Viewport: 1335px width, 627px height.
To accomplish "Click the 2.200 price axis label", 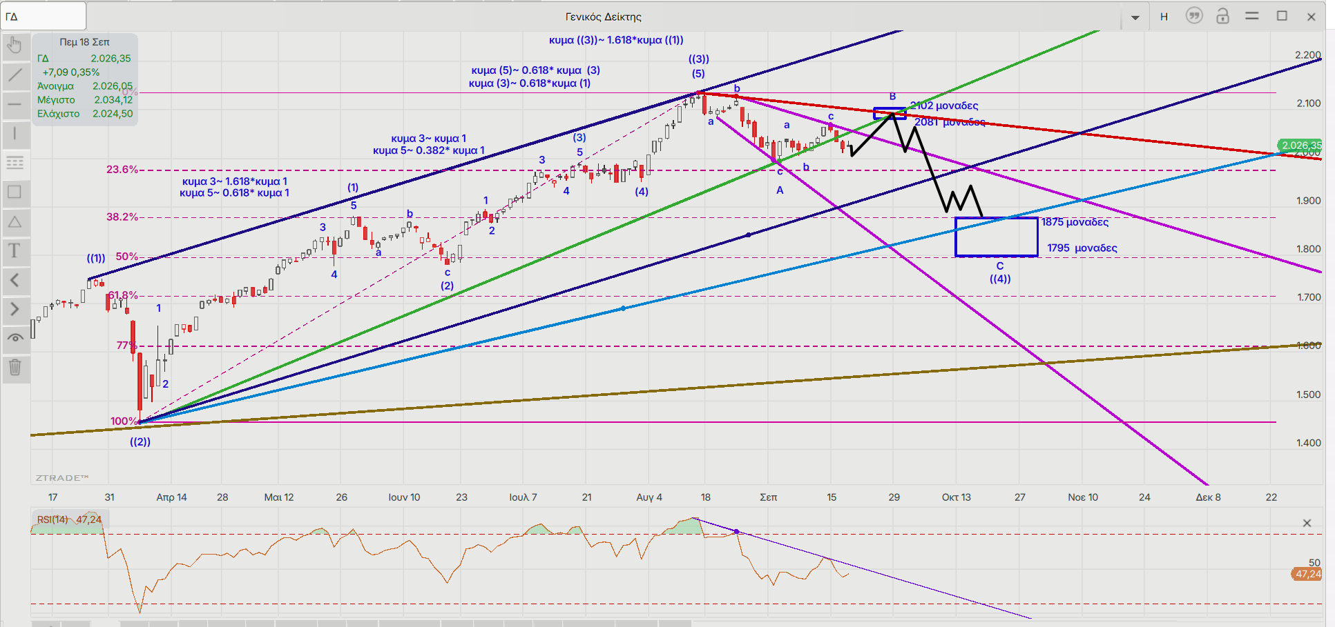I will tap(1308, 55).
